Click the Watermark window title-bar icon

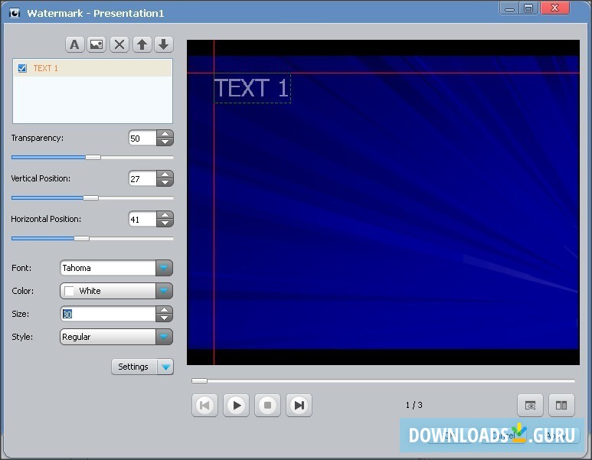pyautogui.click(x=15, y=13)
